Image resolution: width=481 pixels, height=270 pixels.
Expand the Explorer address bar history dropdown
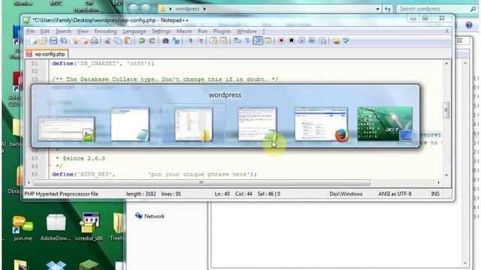377,9
